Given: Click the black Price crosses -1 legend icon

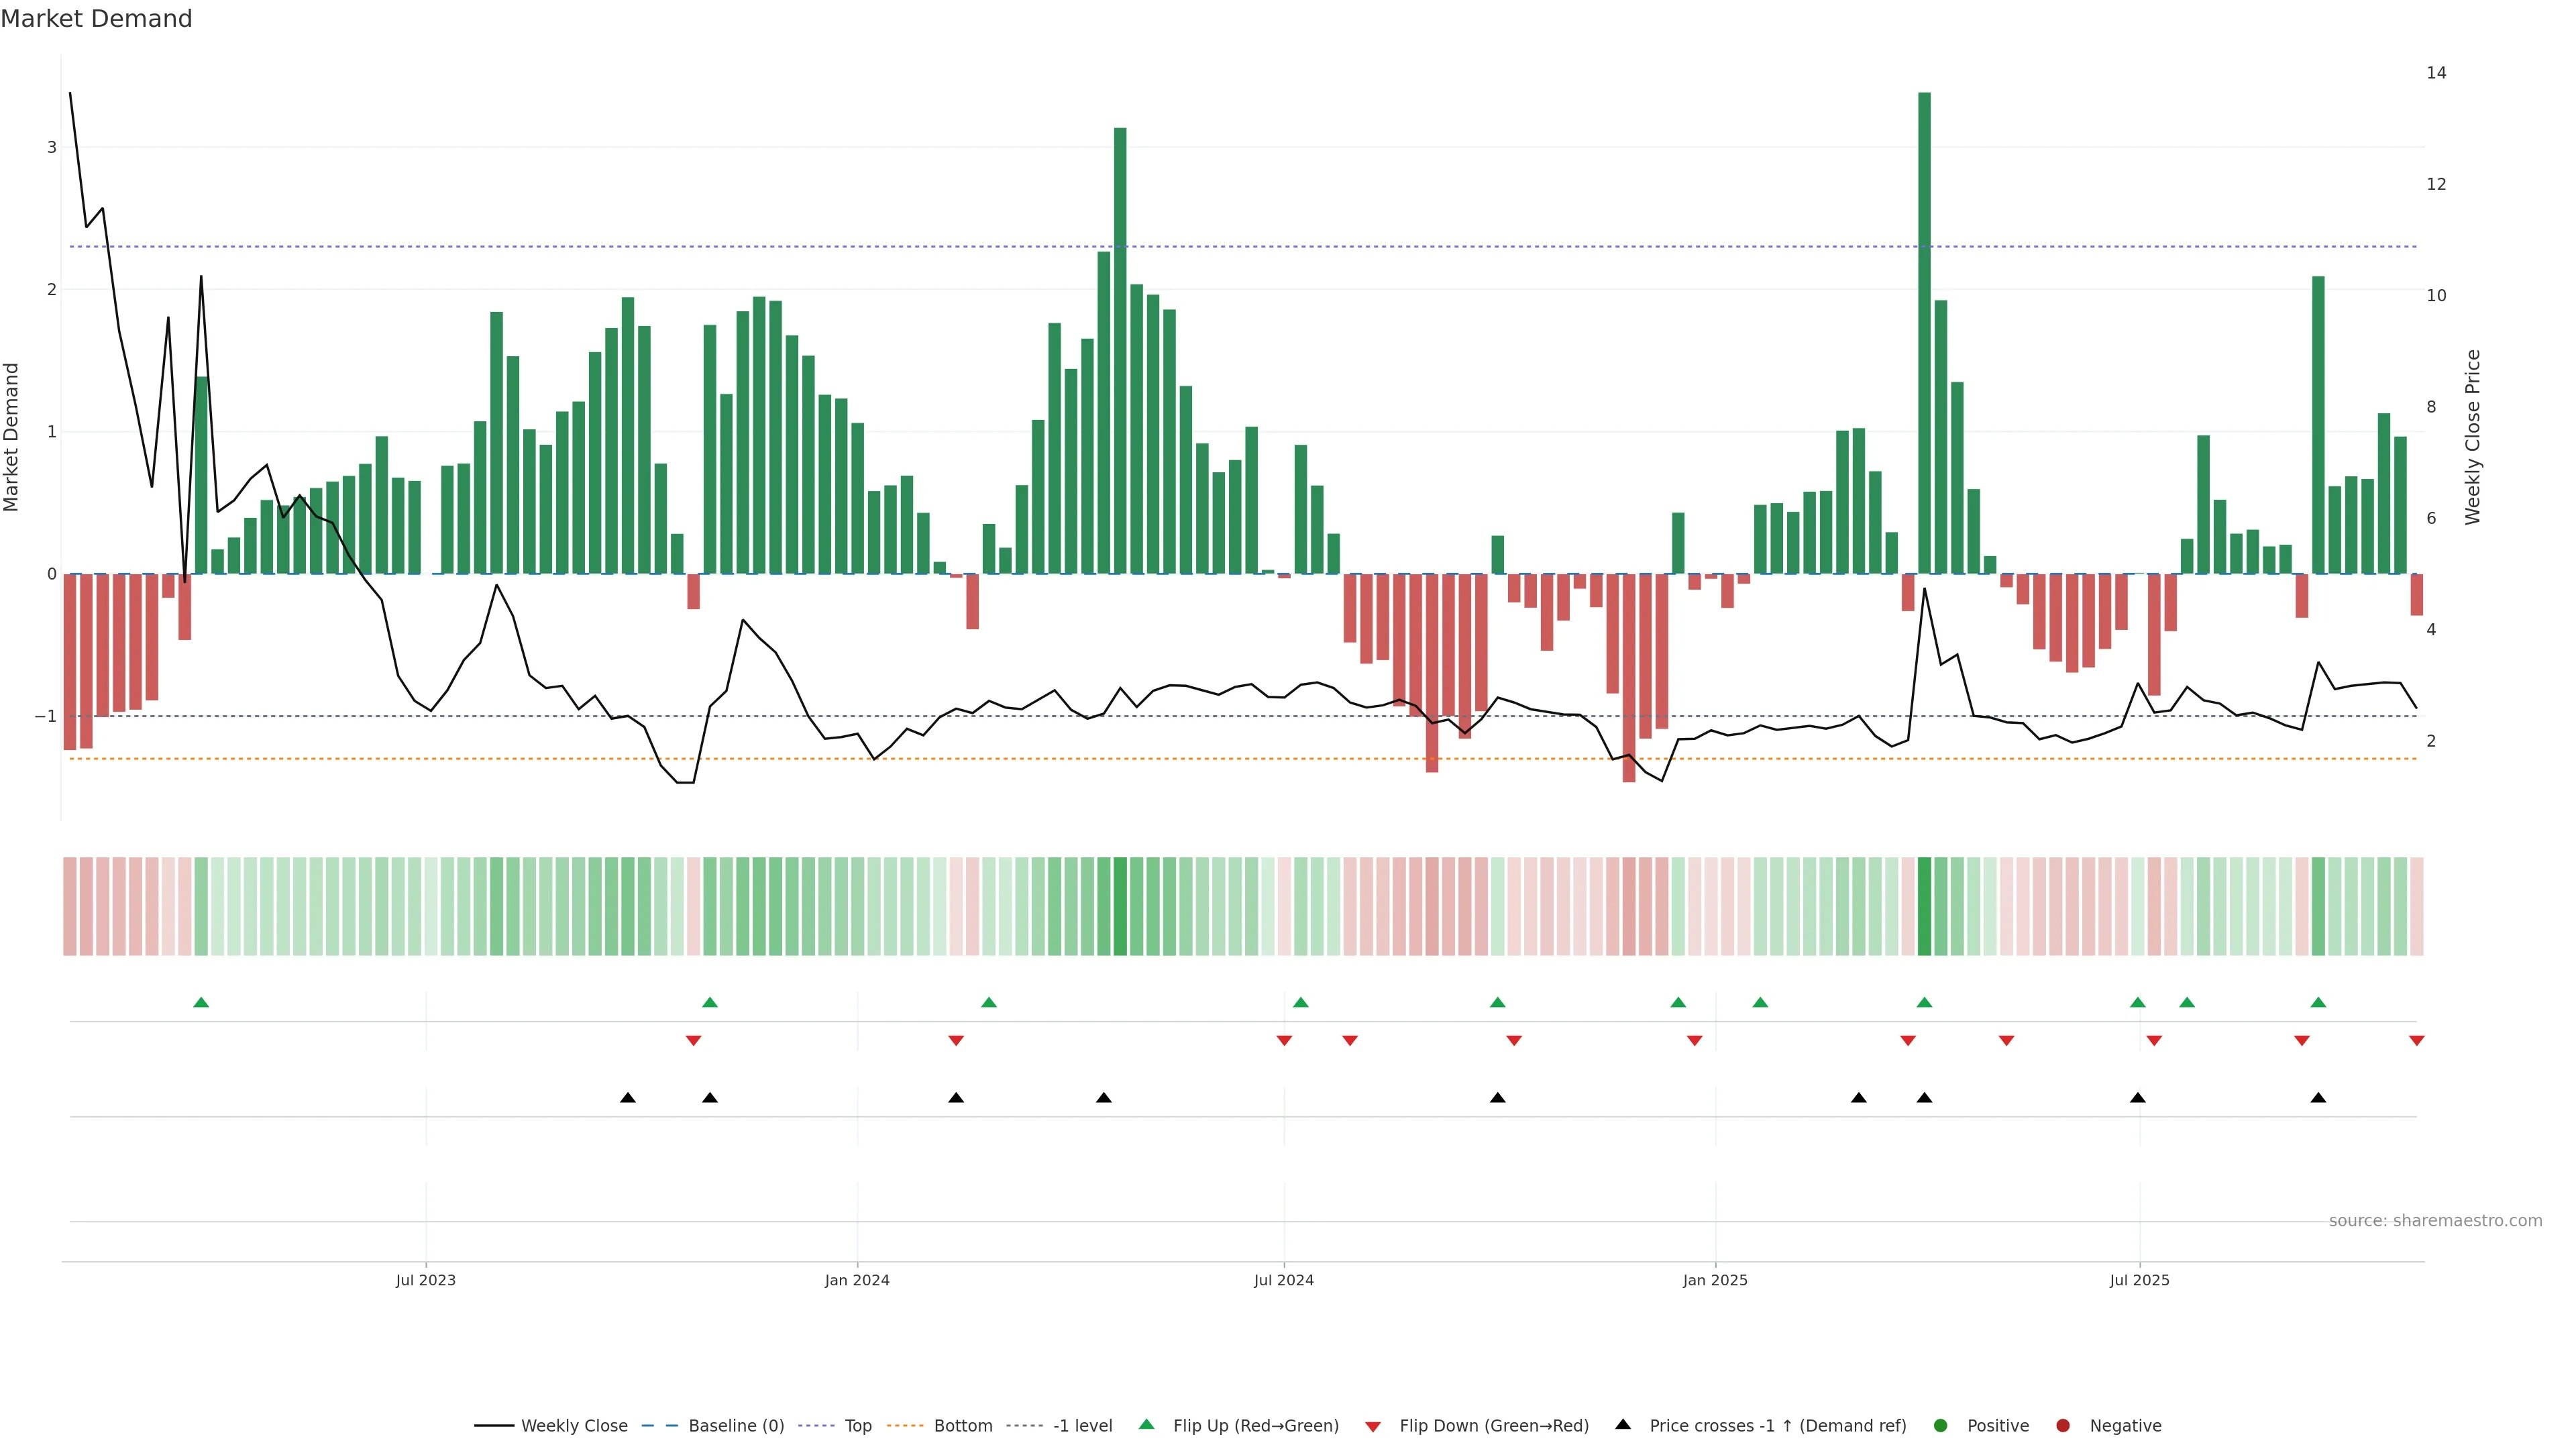Looking at the screenshot, I should 1623,1424.
